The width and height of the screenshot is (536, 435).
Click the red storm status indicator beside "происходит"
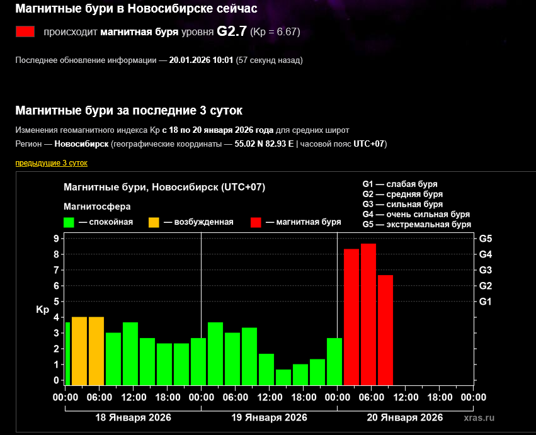[25, 32]
